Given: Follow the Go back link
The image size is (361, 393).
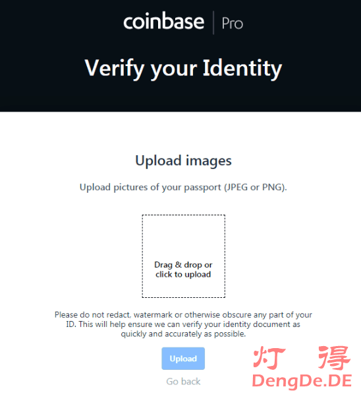Looking at the screenshot, I should click(183, 382).
